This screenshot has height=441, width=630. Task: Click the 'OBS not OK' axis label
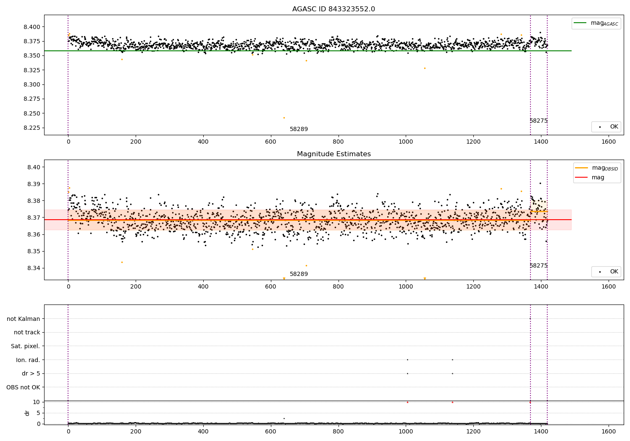click(23, 387)
